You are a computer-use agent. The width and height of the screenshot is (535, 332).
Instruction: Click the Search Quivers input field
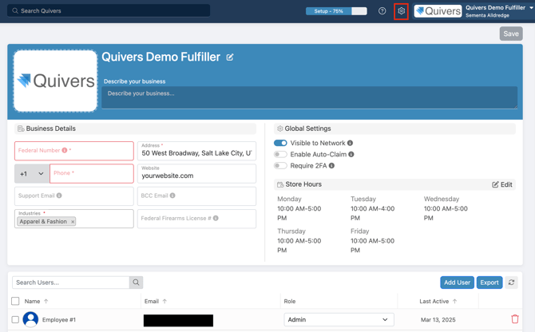pyautogui.click(x=109, y=11)
